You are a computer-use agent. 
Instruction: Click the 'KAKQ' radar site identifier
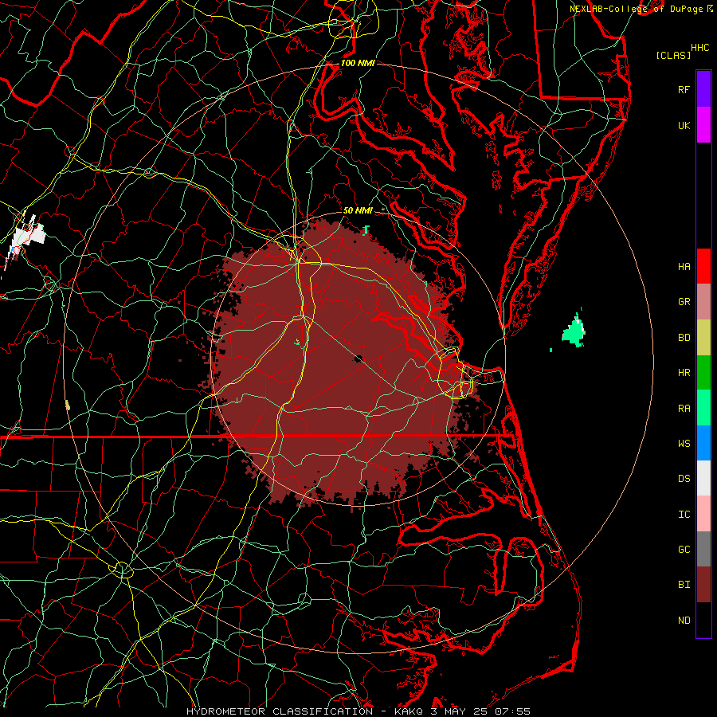pyautogui.click(x=408, y=711)
